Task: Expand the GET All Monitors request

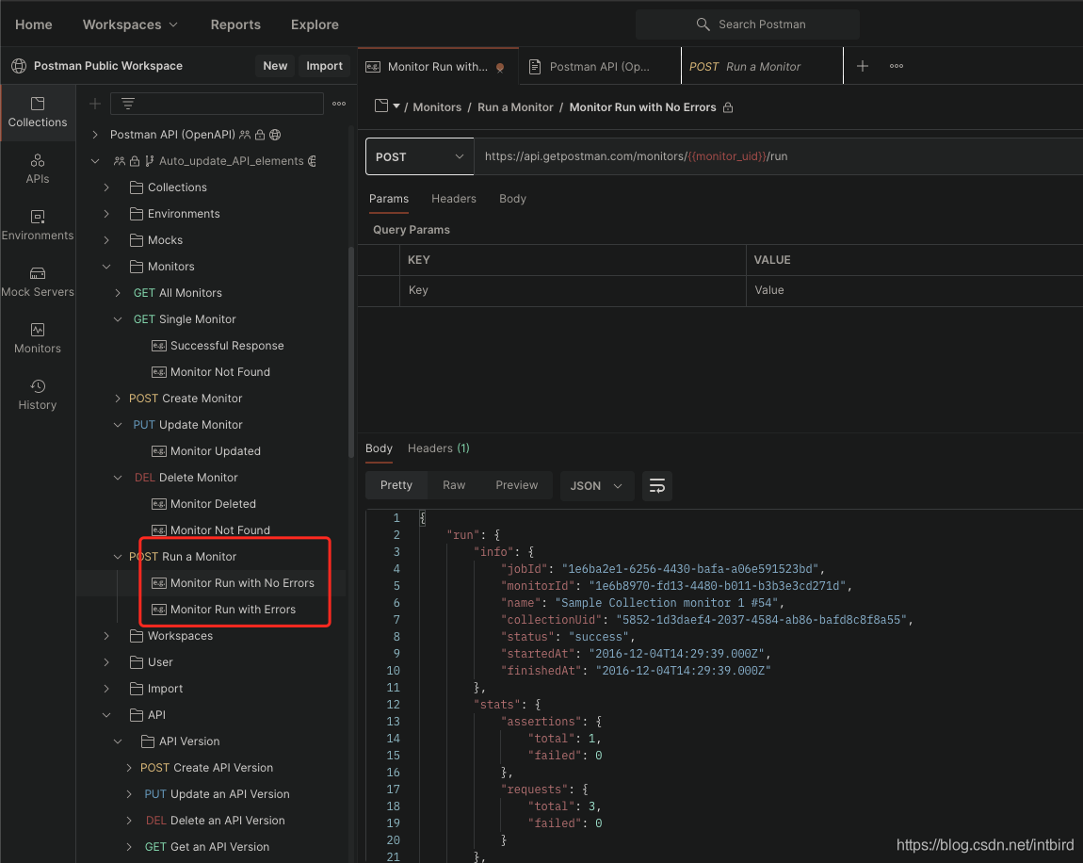Action: (118, 293)
